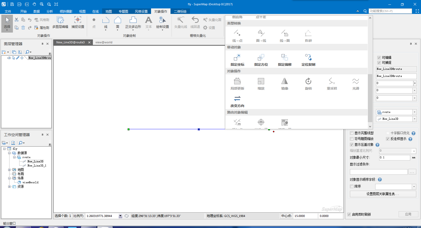Open the New_Line3D dataset dropdown
Screen dimensions: 421x228
(x=414, y=119)
